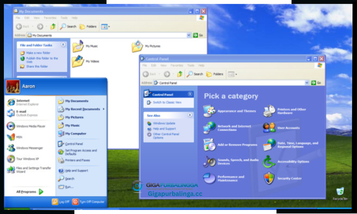Open Network and Internet Connections icon
This screenshot has height=214, width=357.
tap(209, 128)
